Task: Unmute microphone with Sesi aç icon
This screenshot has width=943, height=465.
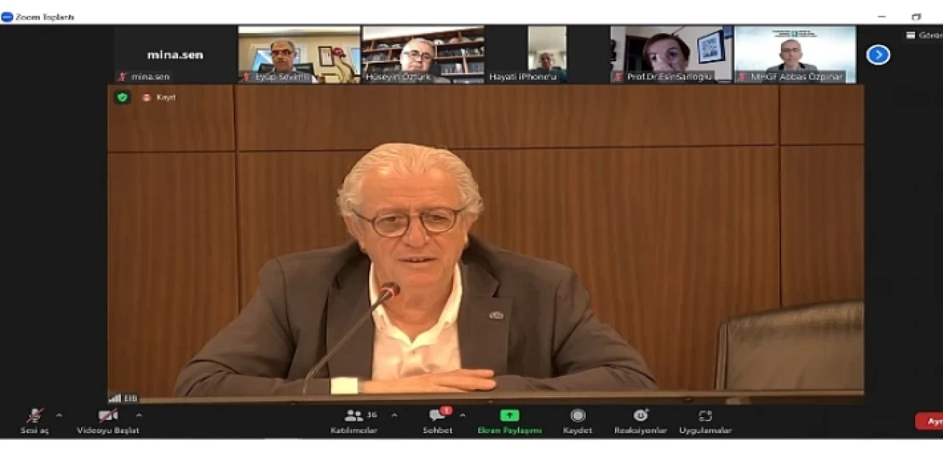Action: 35,416
